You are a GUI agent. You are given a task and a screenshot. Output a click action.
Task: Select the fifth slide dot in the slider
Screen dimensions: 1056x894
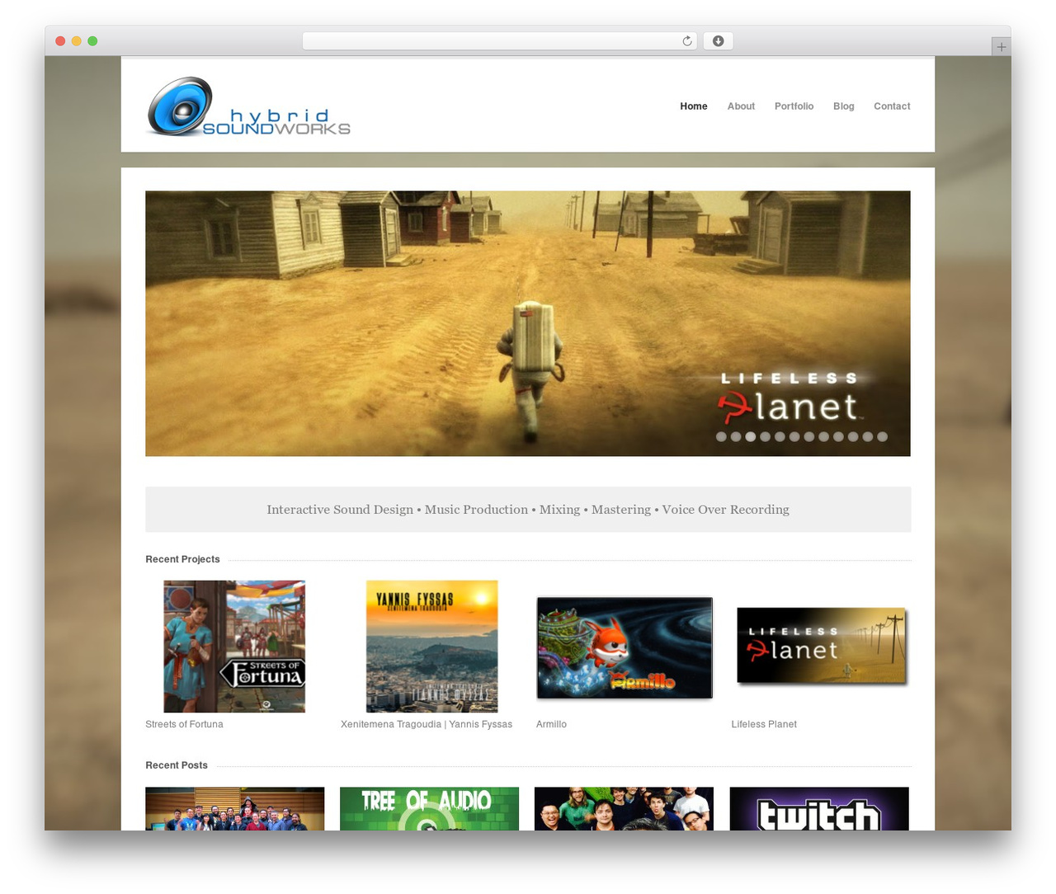(780, 437)
